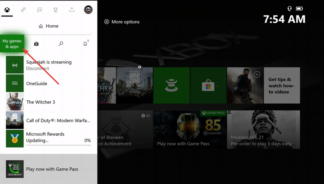
Task: Open the Witcher Wild Hunt dashboard tile
Action: pos(107,85)
